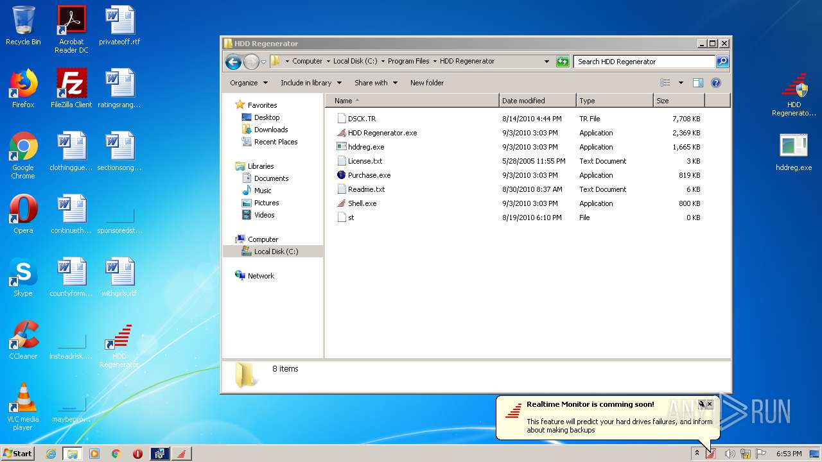This screenshot has height=462, width=822.
Task: Open view options dropdown arrow
Action: tap(681, 83)
